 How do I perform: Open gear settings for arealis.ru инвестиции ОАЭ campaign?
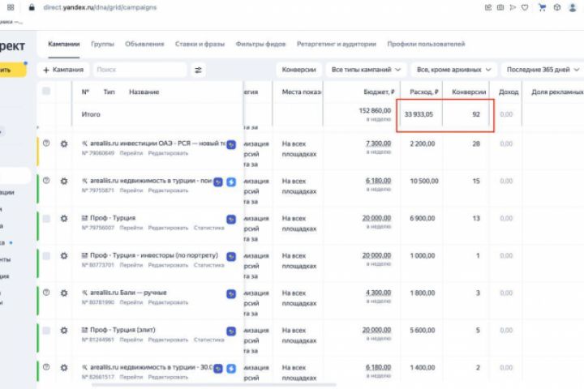pos(64,143)
